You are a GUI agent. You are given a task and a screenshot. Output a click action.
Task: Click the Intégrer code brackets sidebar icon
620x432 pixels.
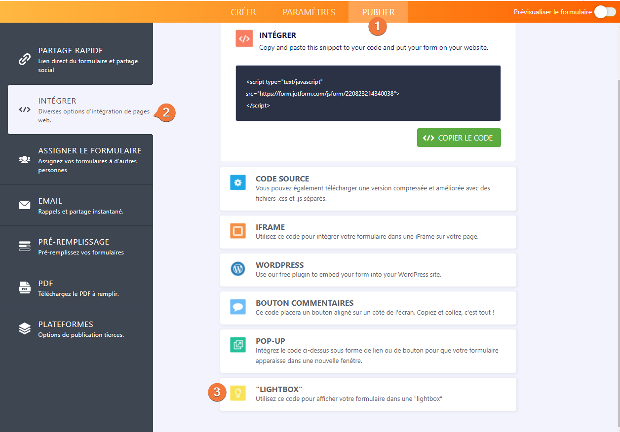coord(25,109)
